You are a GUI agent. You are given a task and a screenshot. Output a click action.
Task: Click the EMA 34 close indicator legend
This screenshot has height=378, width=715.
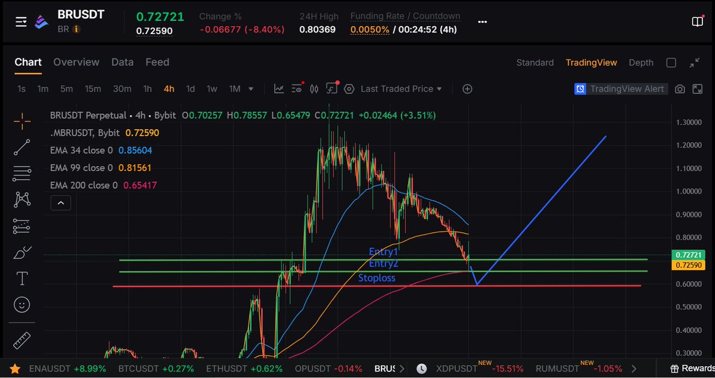point(101,151)
